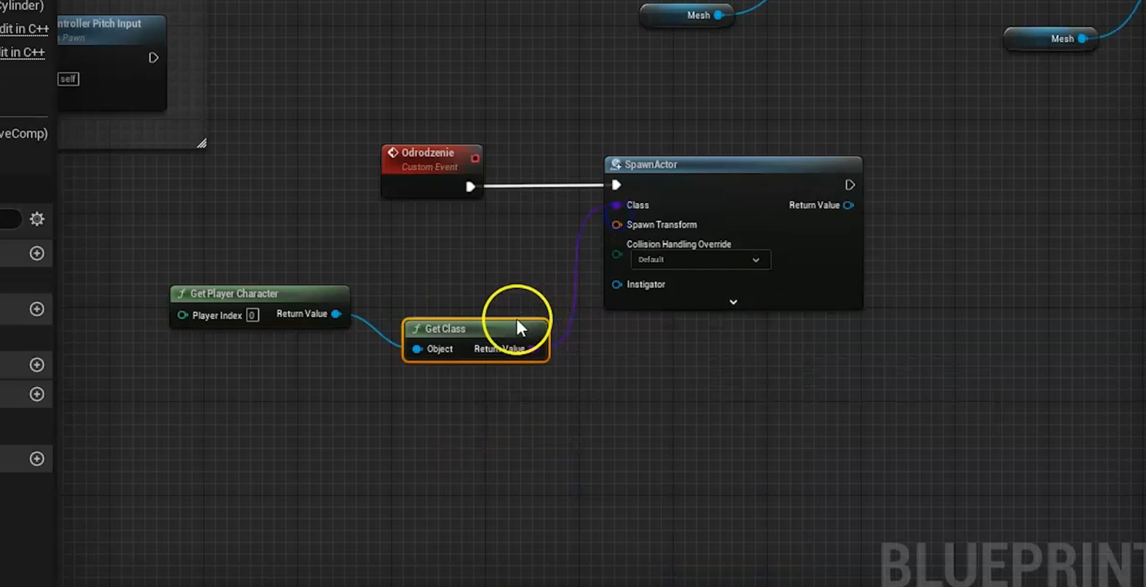Click the SpawnActor input execution pin
The height and width of the screenshot is (587, 1146).
click(616, 185)
